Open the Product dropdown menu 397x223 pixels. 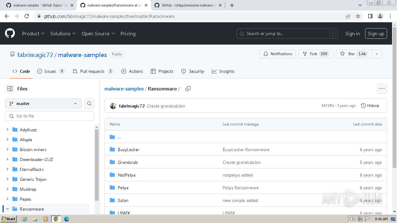33,33
